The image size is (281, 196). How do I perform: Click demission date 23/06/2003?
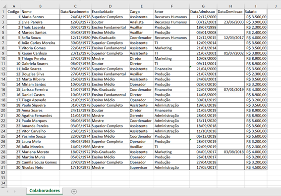[230, 22]
